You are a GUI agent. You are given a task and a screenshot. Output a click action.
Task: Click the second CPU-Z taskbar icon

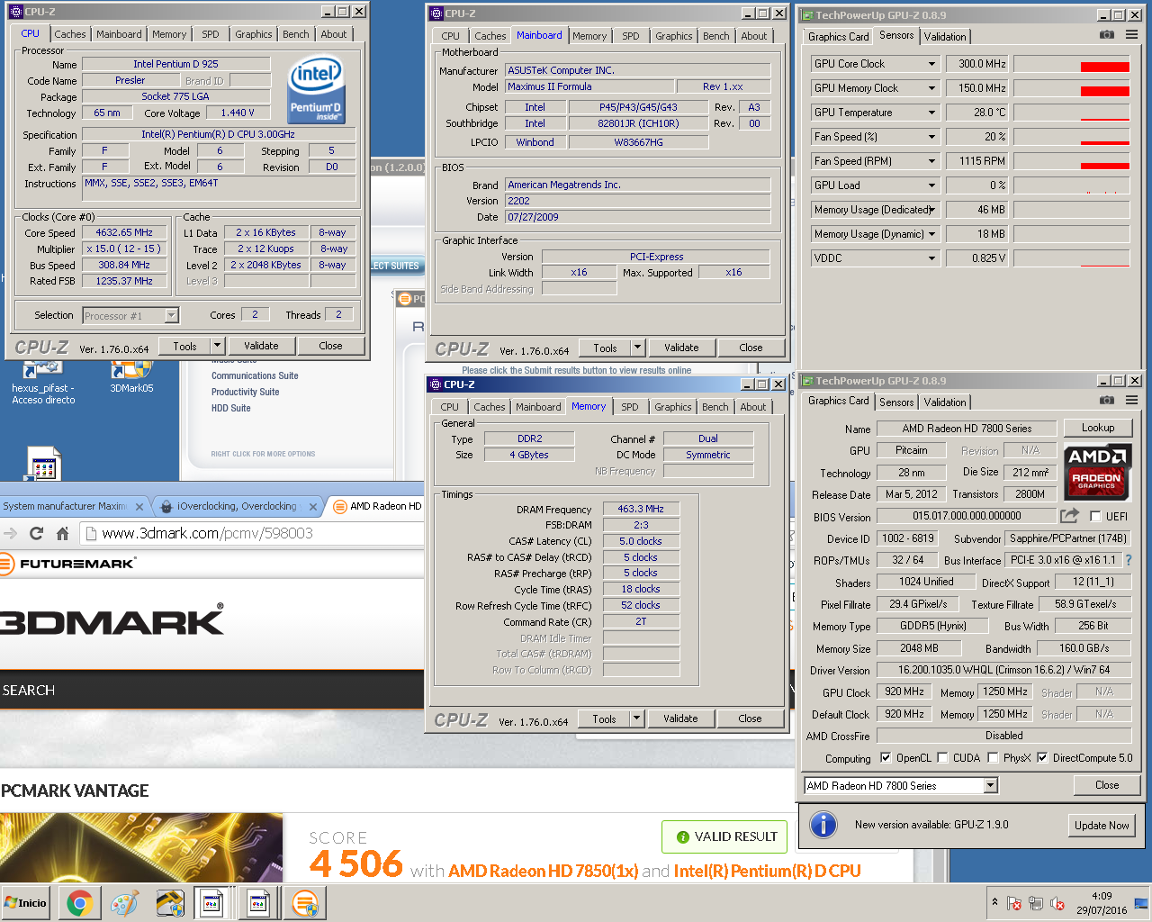258,903
